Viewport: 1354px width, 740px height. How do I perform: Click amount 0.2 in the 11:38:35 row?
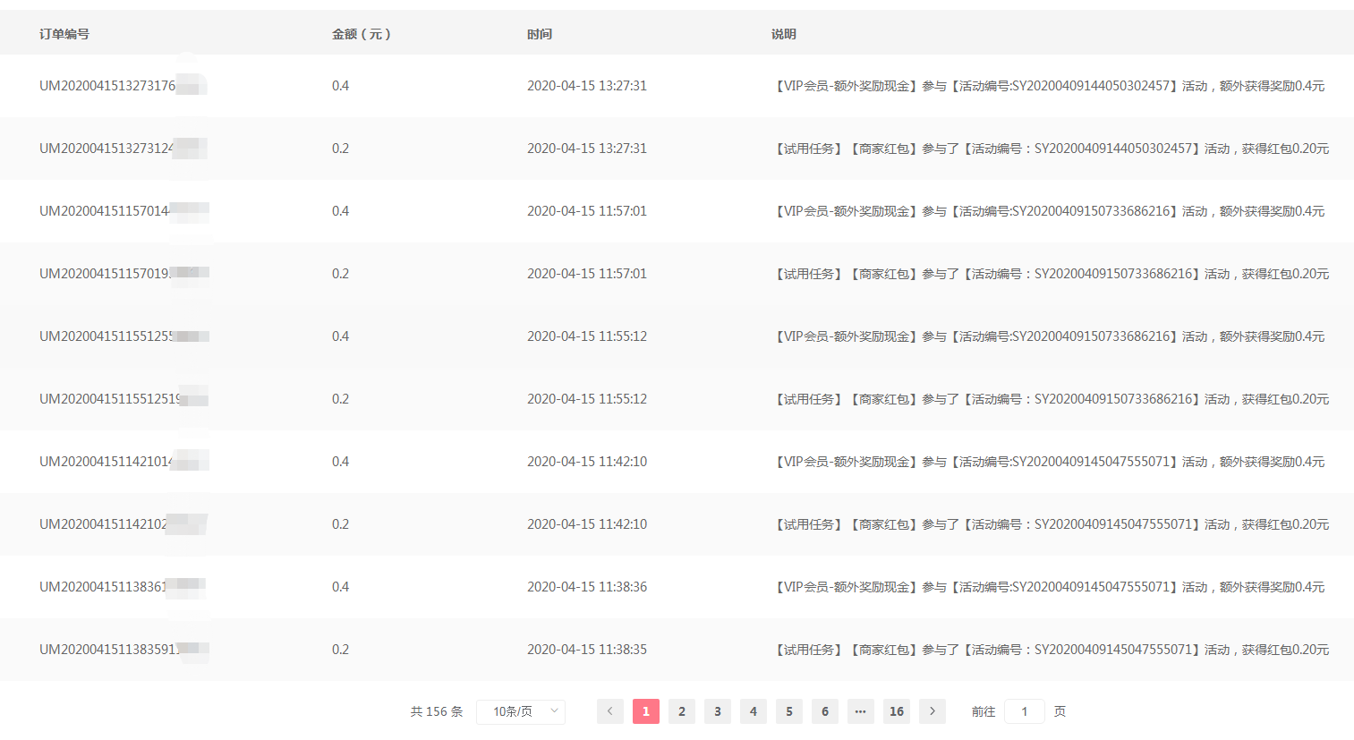(x=340, y=650)
